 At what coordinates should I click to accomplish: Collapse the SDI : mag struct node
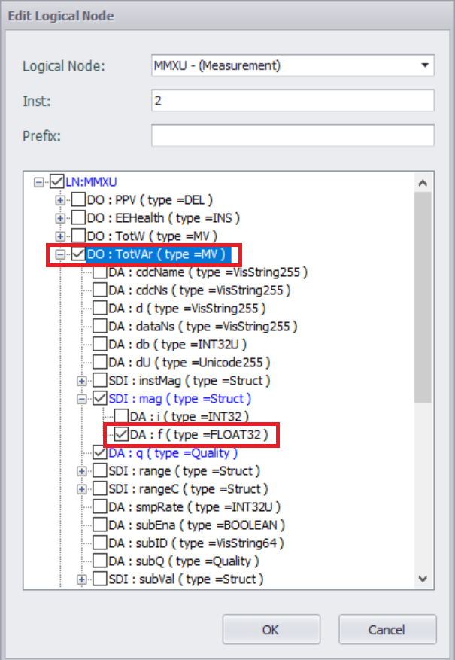click(82, 399)
